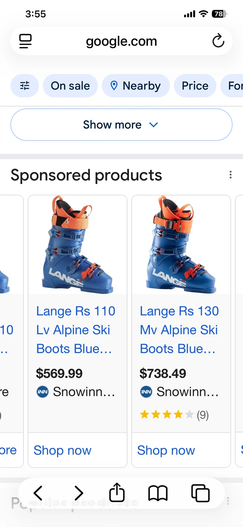The width and height of the screenshot is (243, 527).
Task: Tap the Lange Rs 130 boot image
Action: (x=181, y=245)
